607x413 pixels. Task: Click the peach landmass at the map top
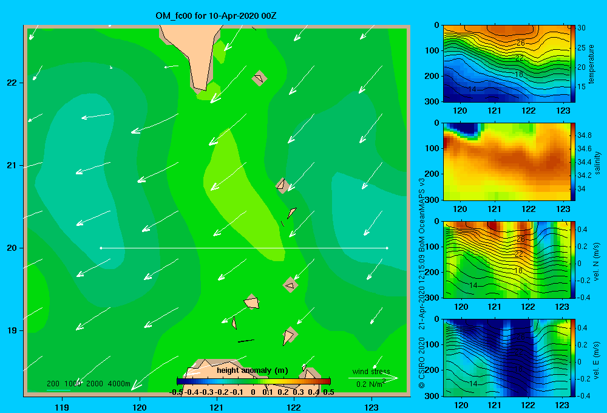[x=195, y=50]
